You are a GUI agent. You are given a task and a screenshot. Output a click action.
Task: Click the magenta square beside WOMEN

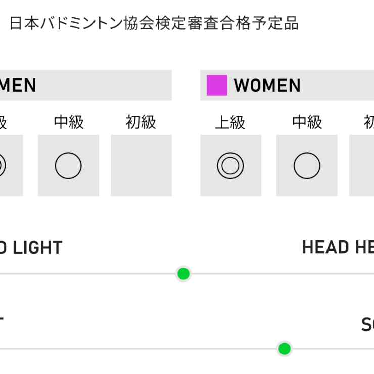[x=217, y=85]
